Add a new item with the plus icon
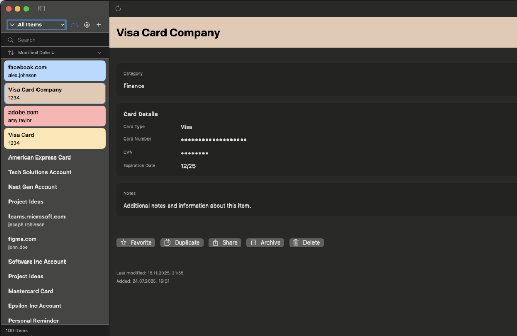517x336 pixels. coord(99,25)
